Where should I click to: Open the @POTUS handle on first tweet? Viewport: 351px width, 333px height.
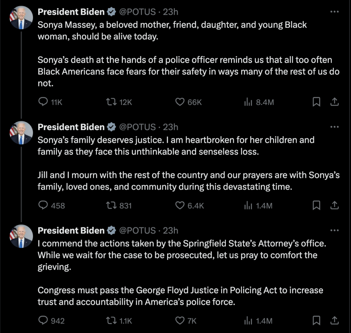click(137, 12)
